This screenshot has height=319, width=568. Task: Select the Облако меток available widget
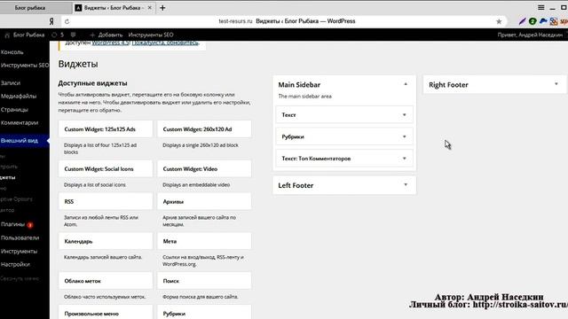pos(106,281)
